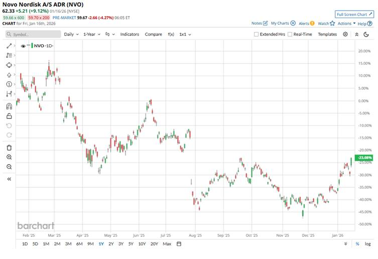Select the trend line drawing tool
The width and height of the screenshot is (378, 259).
coord(9,46)
